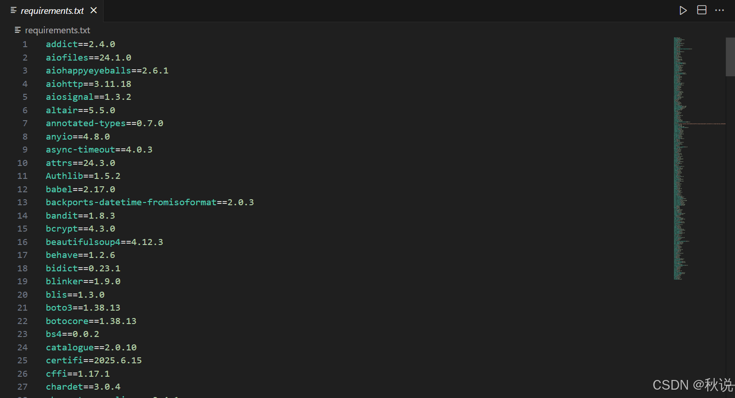Click the text aiohttp==3.11.18
Screen dimensions: 735x398
click(88, 84)
